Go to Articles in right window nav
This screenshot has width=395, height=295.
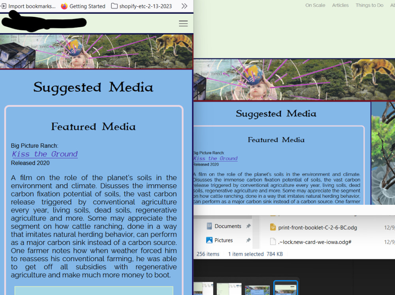pos(340,5)
